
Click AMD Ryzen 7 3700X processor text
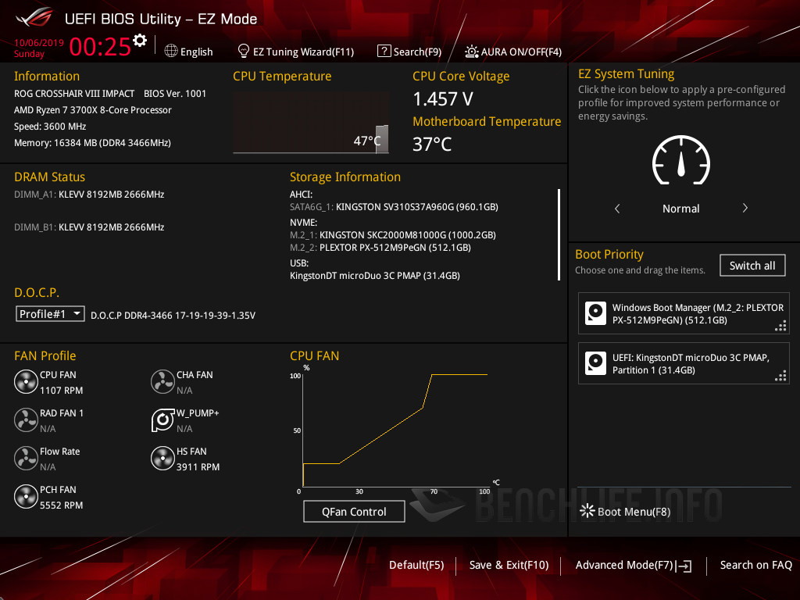[x=93, y=109]
